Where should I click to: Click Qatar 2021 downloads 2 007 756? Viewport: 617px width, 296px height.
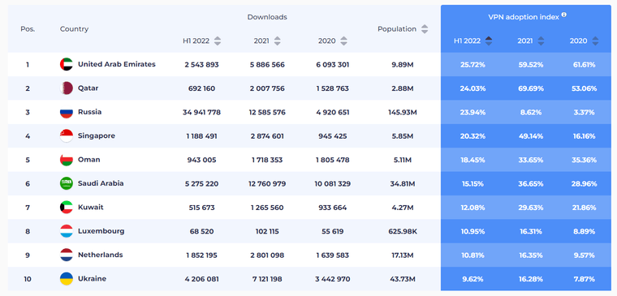tap(267, 88)
